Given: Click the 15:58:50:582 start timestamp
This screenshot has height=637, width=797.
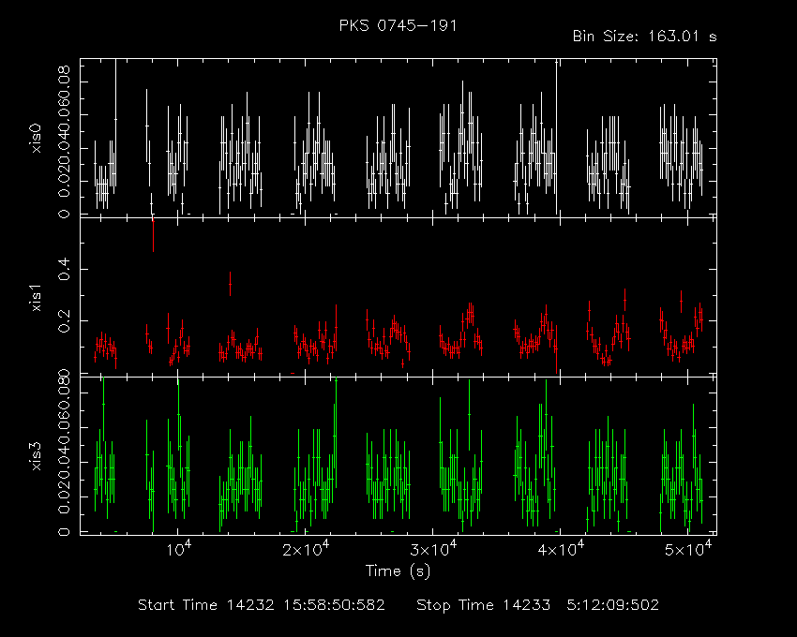Looking at the screenshot, I should [x=334, y=605].
